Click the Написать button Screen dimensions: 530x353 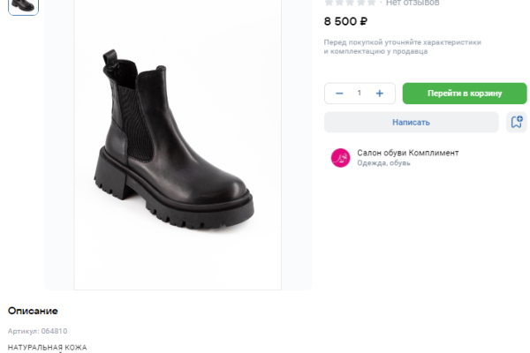pyautogui.click(x=411, y=122)
